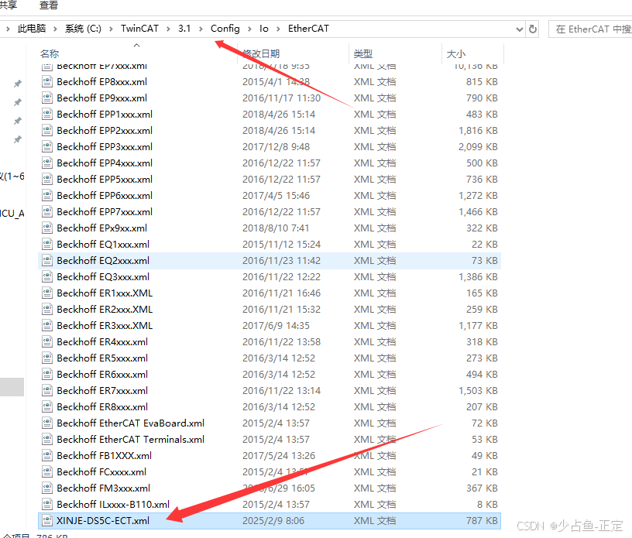Image resolution: width=632 pixels, height=538 pixels.
Task: Click the file icon of Beckhoff EP9xxx.xml
Action: point(47,98)
